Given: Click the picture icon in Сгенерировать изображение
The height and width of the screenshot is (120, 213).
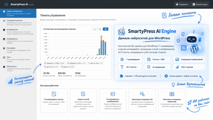Looking at the screenshot, I should (113, 94).
